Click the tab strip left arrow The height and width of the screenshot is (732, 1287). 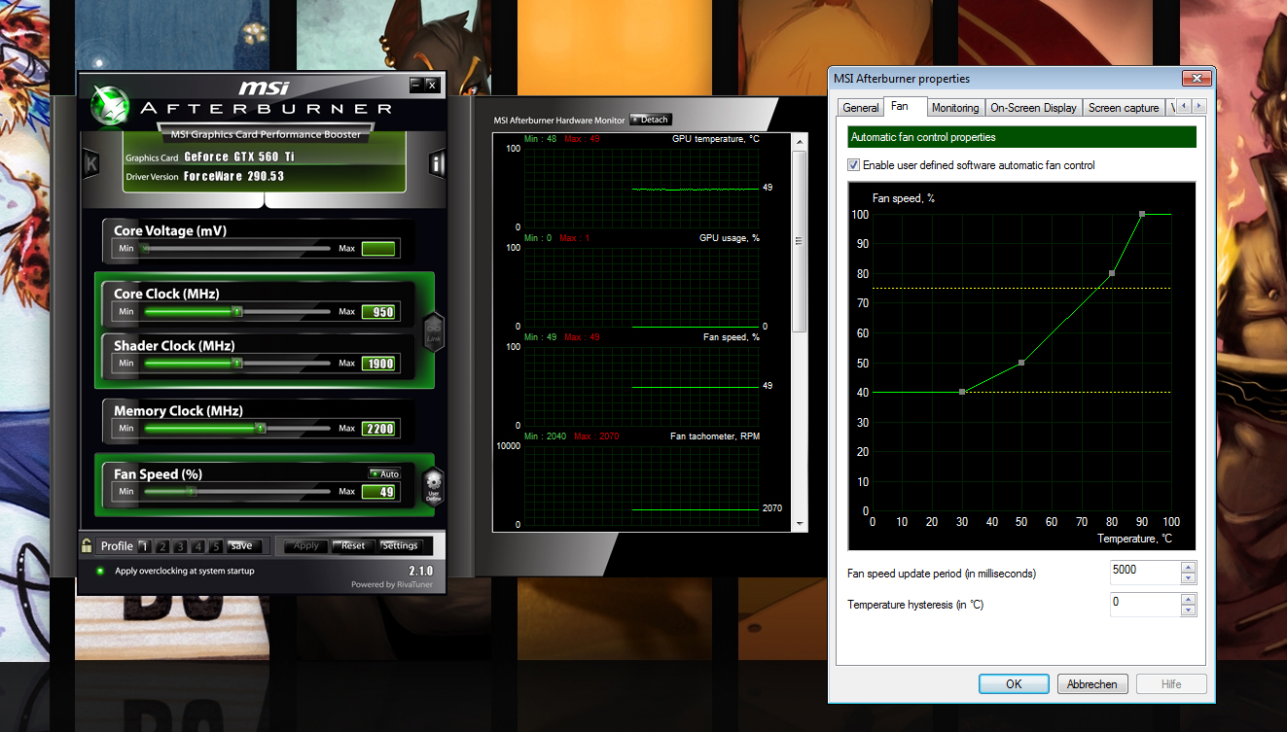click(1185, 106)
